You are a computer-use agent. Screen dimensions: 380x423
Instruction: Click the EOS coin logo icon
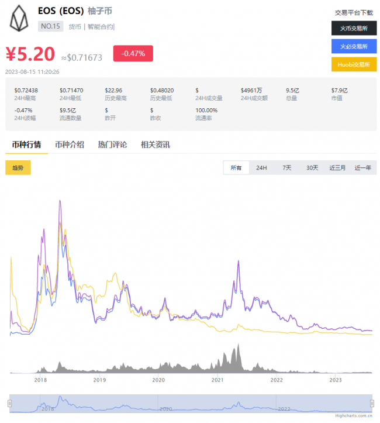(x=19, y=18)
